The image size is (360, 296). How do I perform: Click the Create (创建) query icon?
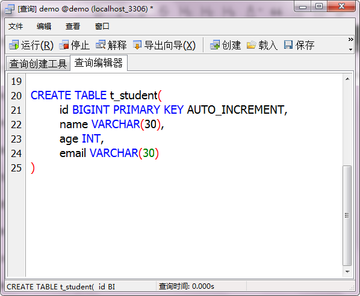coord(215,45)
